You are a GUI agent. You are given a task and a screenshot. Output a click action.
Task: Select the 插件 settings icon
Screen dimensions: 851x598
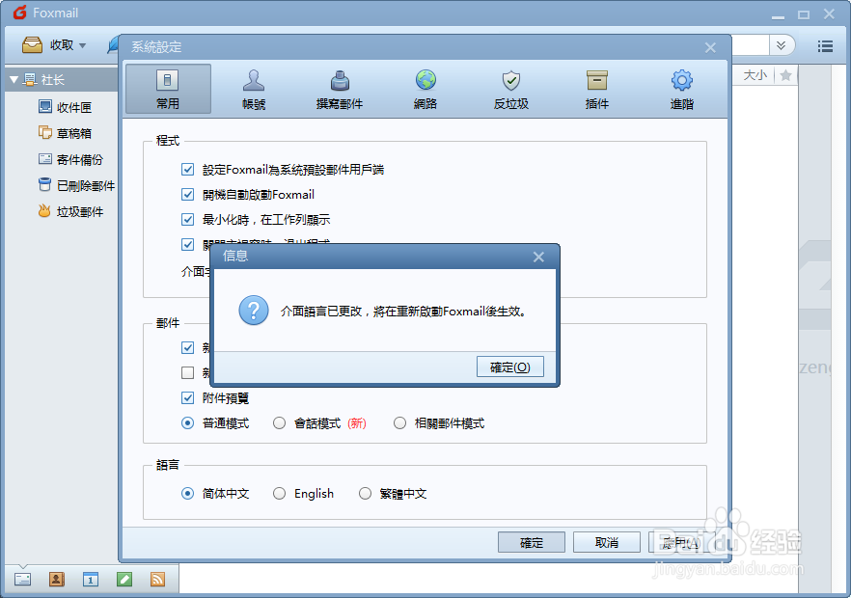click(x=596, y=89)
